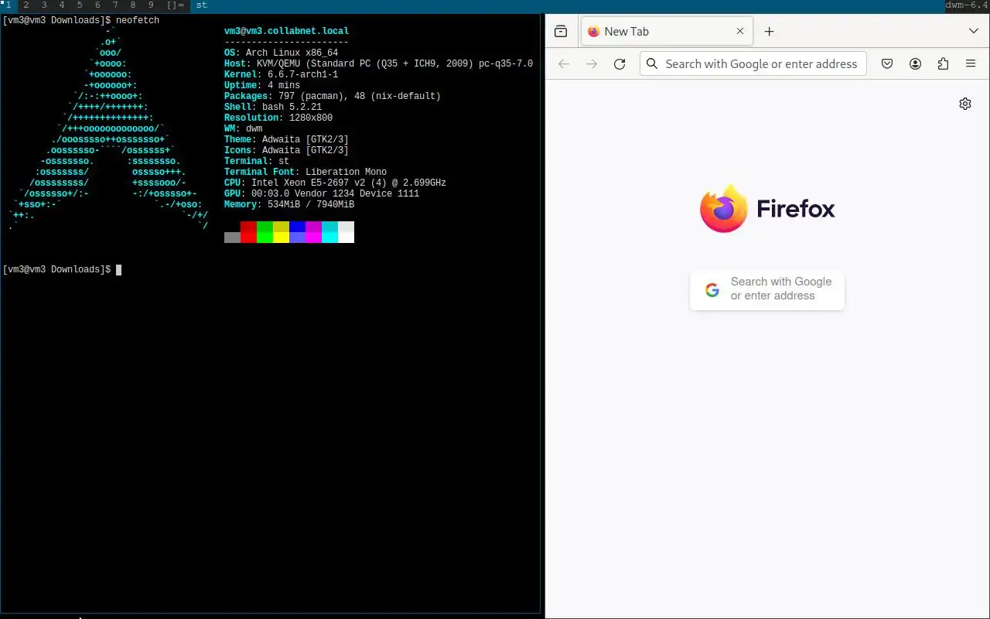
Task: Switch to dwm tag 1
Action: click(x=9, y=5)
